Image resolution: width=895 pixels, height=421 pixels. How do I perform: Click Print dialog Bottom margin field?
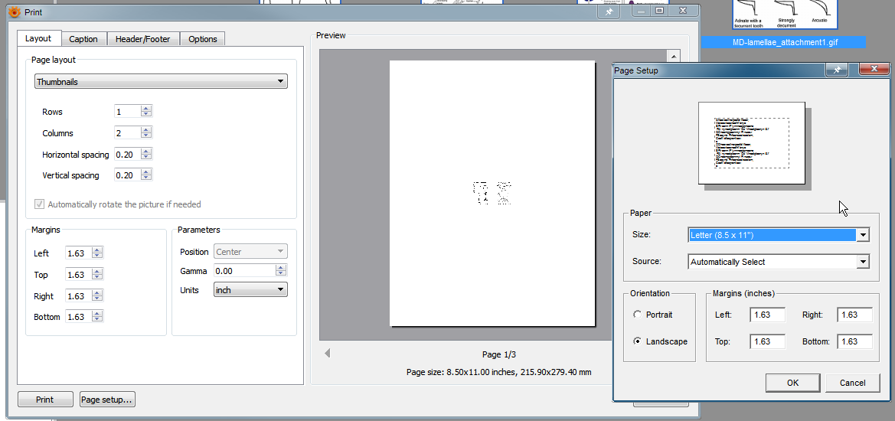tap(79, 317)
